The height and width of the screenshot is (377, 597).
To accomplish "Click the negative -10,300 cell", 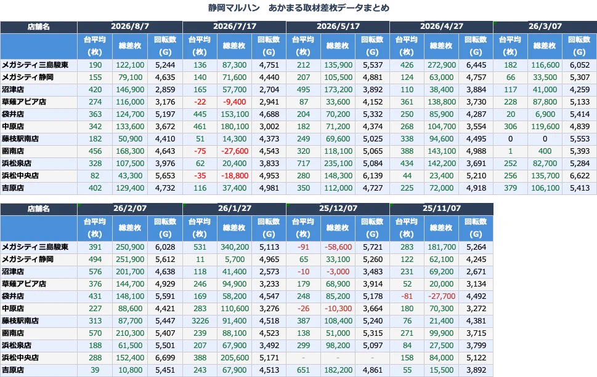I will point(338,309).
